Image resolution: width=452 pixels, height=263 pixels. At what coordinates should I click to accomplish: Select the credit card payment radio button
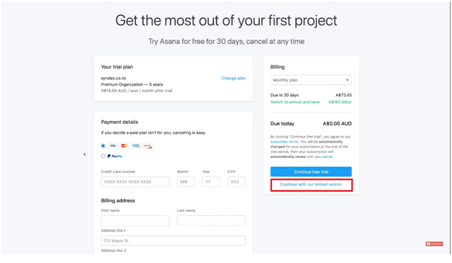[x=103, y=146]
